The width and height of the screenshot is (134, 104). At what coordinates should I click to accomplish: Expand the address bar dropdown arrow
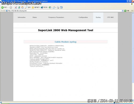tap(122, 11)
